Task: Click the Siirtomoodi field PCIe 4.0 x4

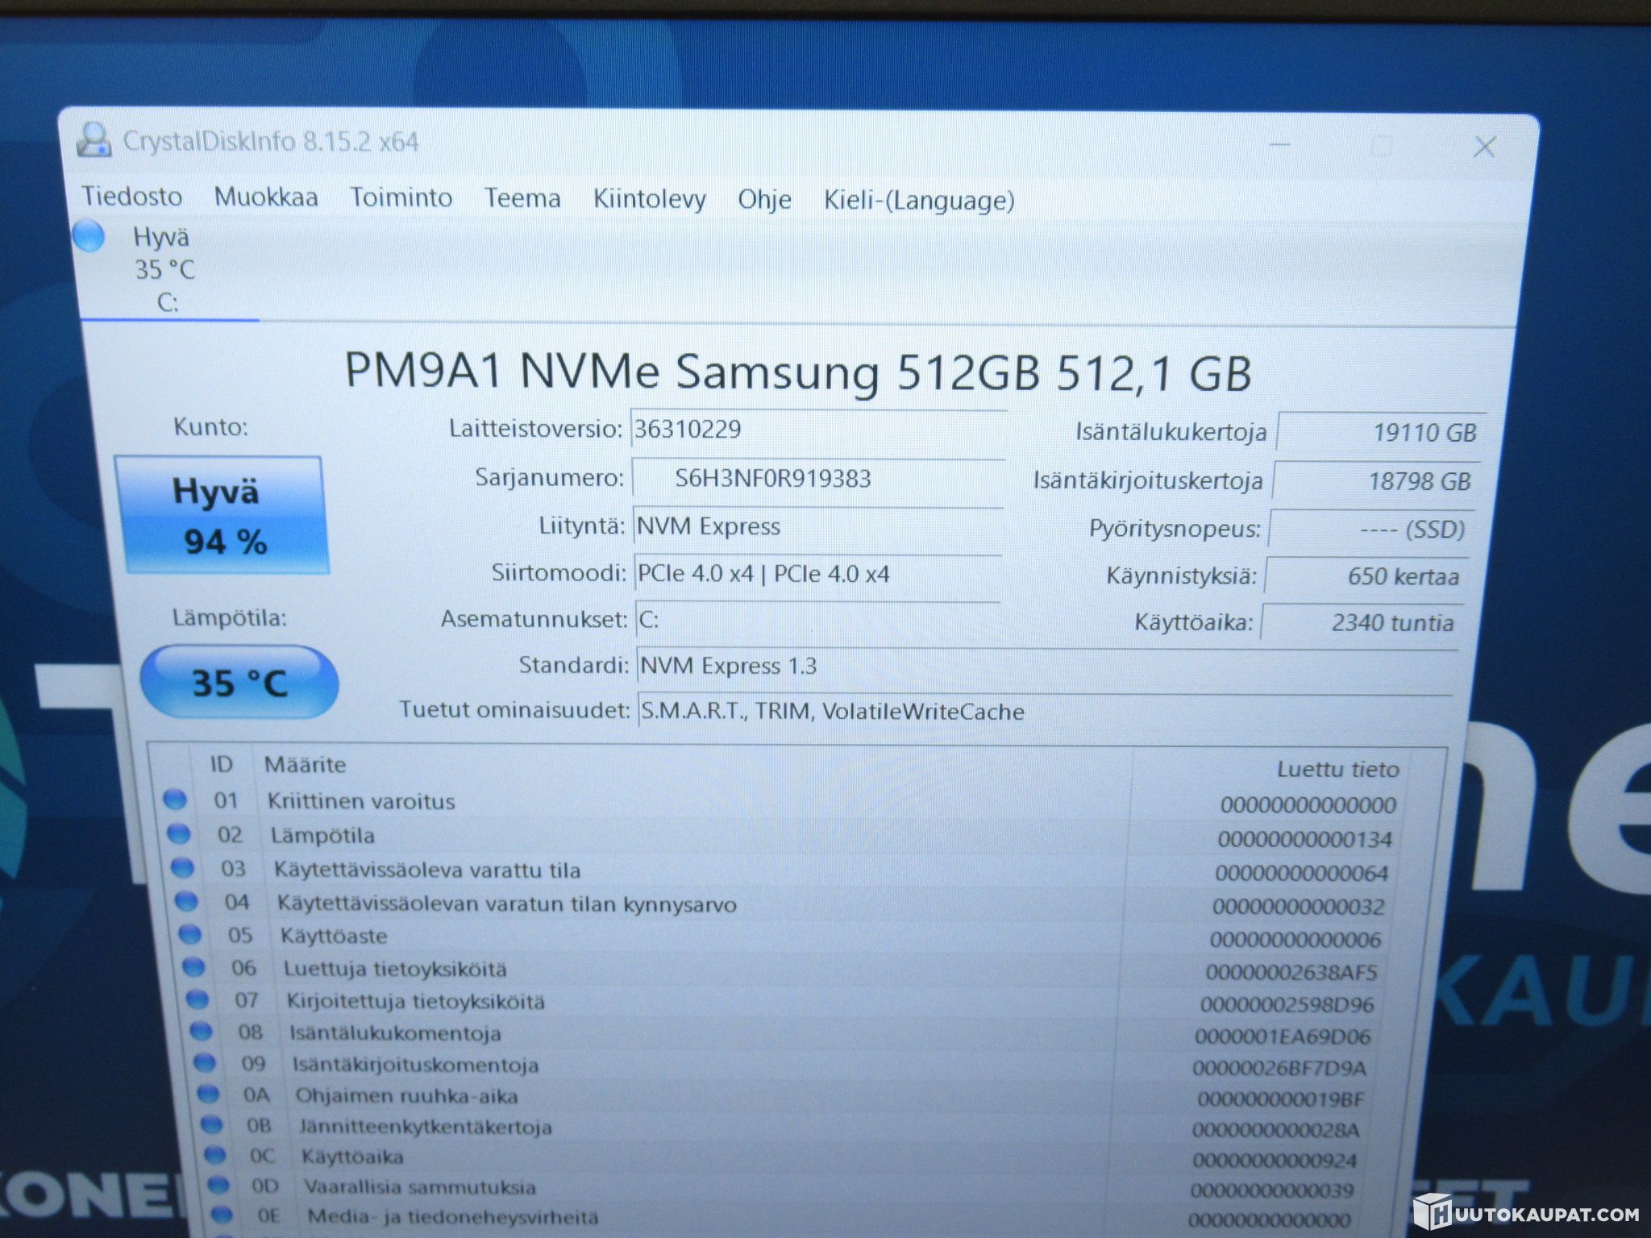Action: [817, 575]
